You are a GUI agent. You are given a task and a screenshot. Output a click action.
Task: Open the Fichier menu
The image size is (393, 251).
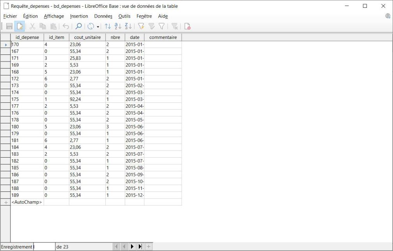tap(10, 16)
